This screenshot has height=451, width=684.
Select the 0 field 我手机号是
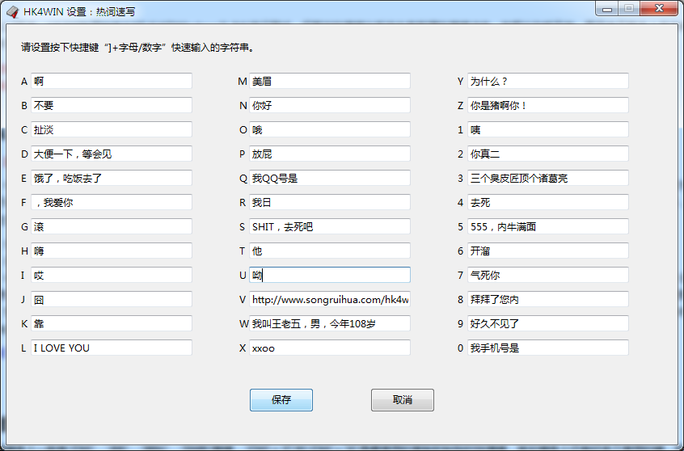tap(548, 348)
